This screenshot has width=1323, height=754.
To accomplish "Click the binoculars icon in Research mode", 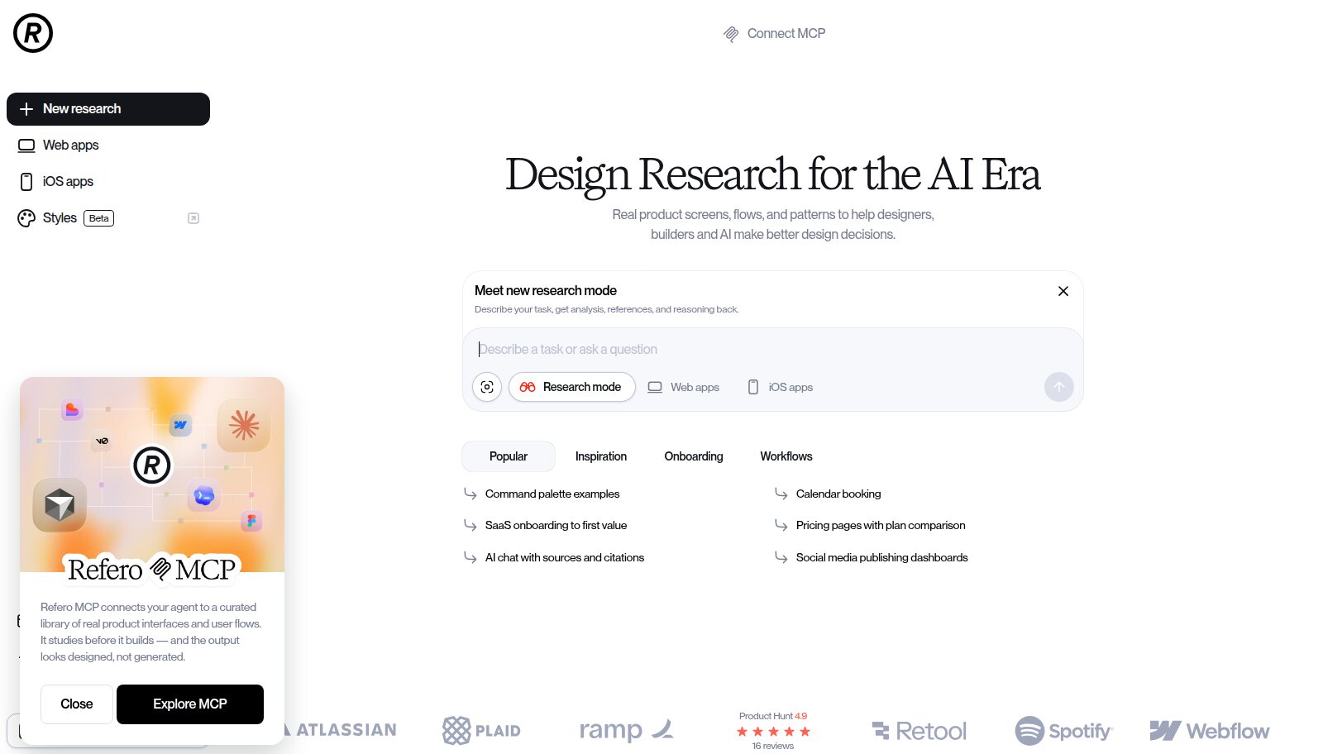I will pos(528,387).
